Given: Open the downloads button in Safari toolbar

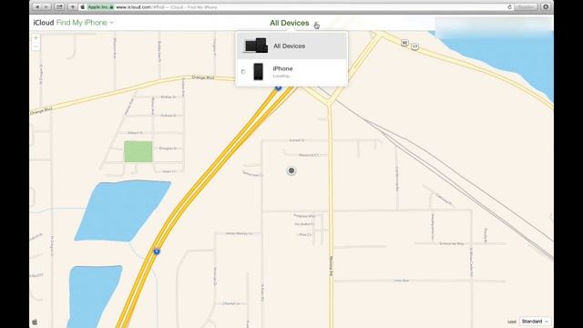Looking at the screenshot, I should coord(546,6).
